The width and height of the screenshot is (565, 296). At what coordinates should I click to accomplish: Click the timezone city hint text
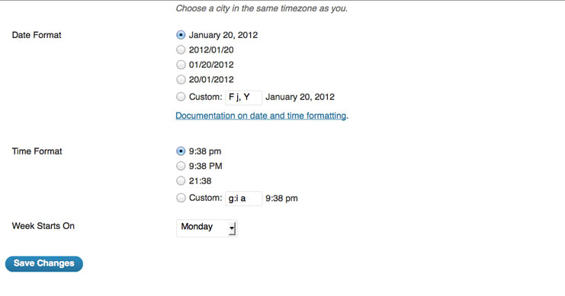[262, 8]
